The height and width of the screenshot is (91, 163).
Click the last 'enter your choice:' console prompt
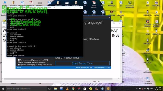tap(16, 56)
